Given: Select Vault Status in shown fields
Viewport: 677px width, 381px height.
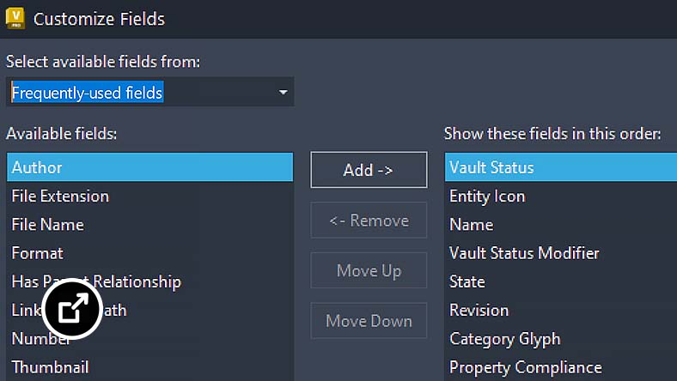Looking at the screenshot, I should [x=561, y=167].
